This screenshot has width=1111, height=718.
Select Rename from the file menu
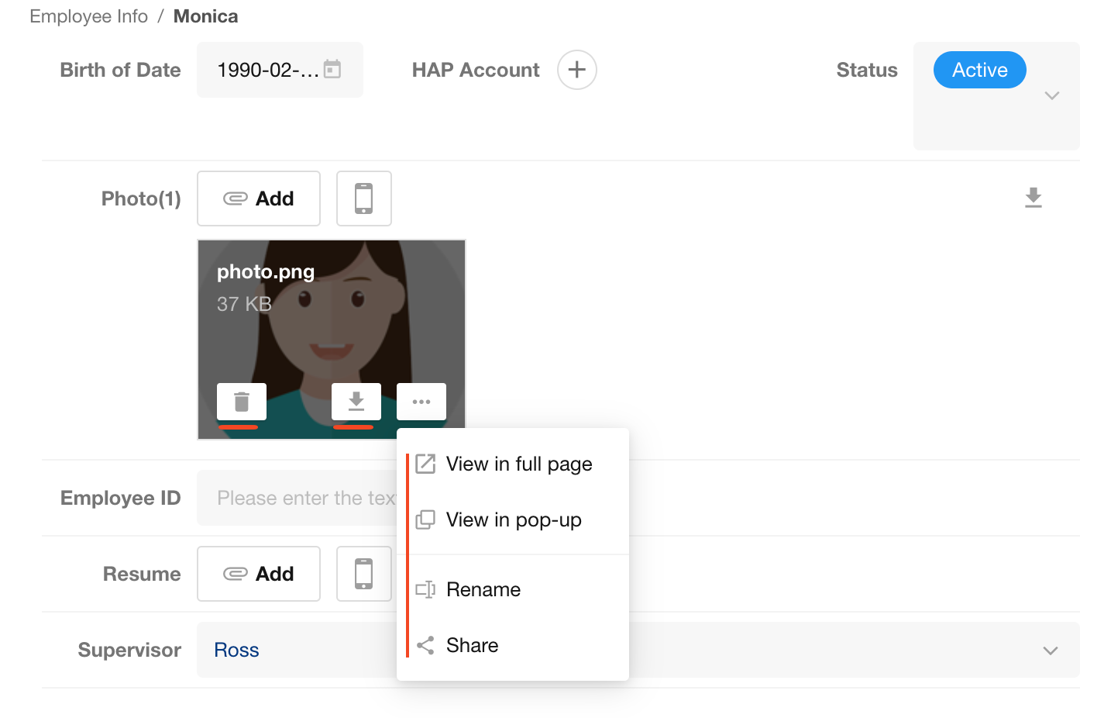(x=513, y=589)
